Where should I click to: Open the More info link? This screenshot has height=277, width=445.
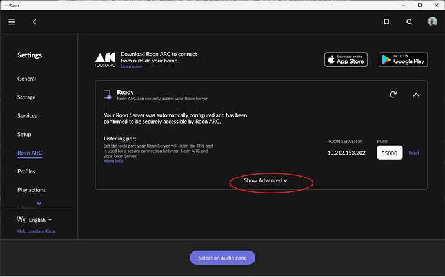pyautogui.click(x=113, y=161)
